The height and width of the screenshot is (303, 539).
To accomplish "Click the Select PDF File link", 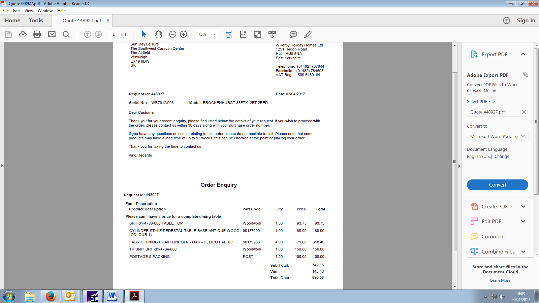I will click(481, 102).
